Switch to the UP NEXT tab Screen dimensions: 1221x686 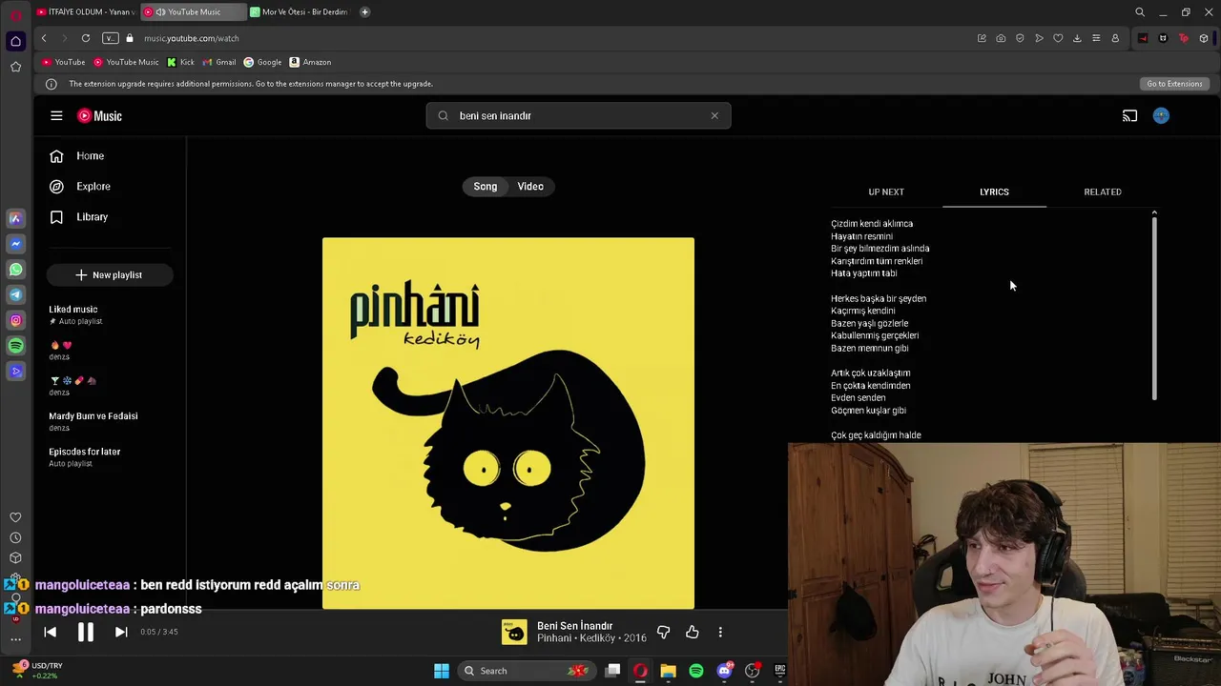click(x=886, y=192)
